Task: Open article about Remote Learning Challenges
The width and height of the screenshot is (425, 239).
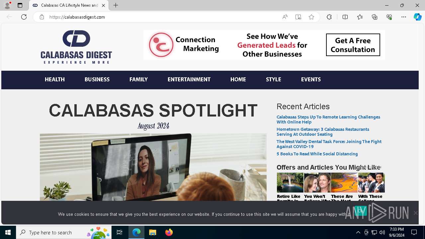Action: pos(328,119)
